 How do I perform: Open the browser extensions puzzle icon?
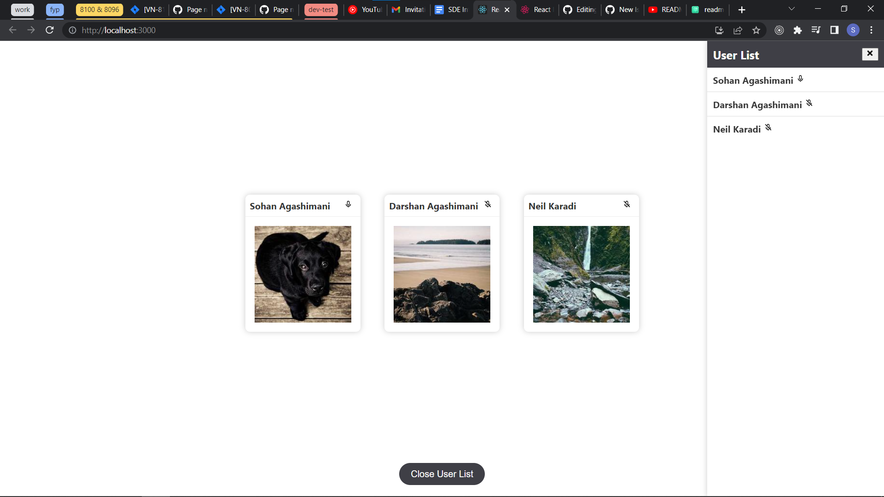pyautogui.click(x=797, y=30)
